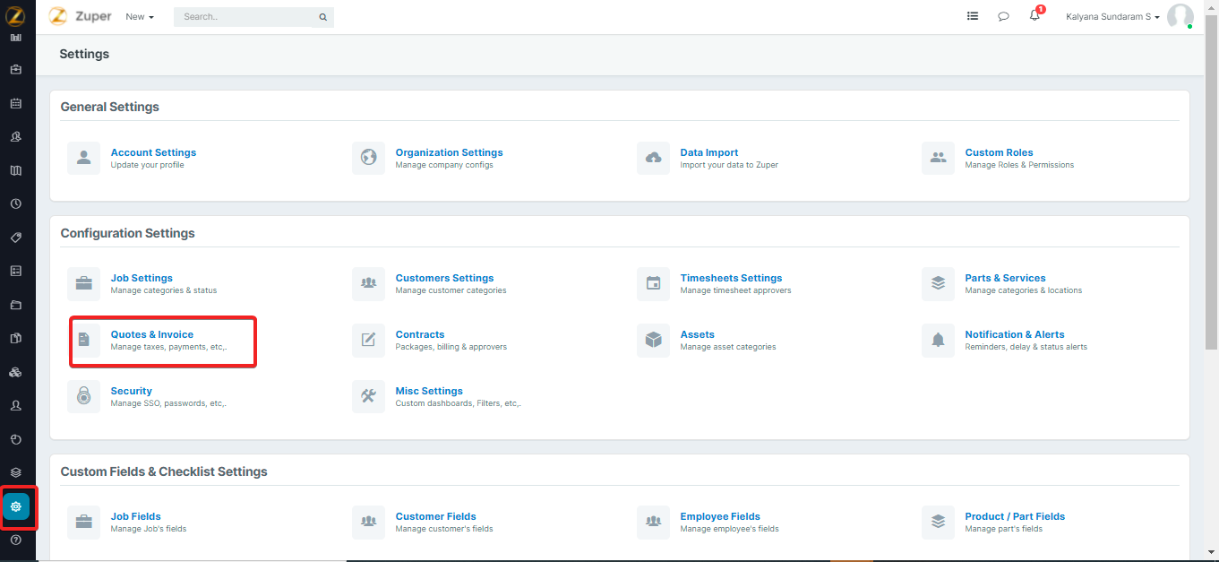Click the search magnifier icon
This screenshot has width=1219, height=562.
click(322, 17)
